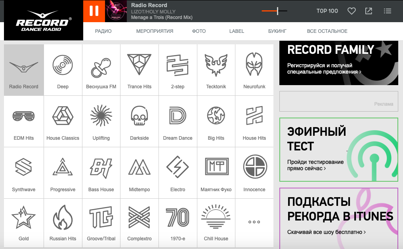Open the ВСЕ ОСТАЛЬНОЕ menu

pyautogui.click(x=327, y=31)
